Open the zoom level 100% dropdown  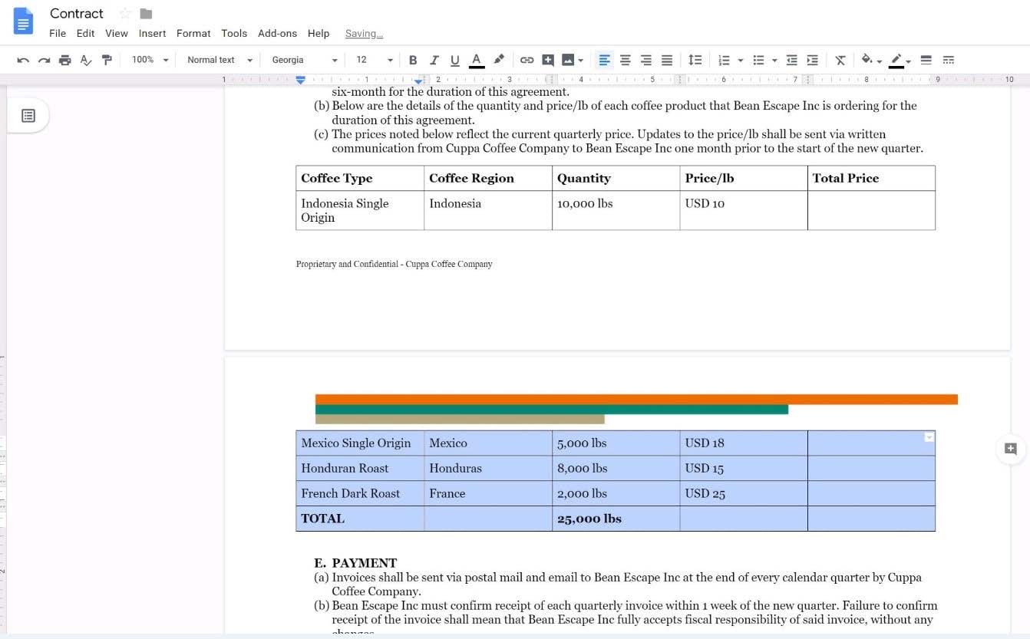pos(149,60)
